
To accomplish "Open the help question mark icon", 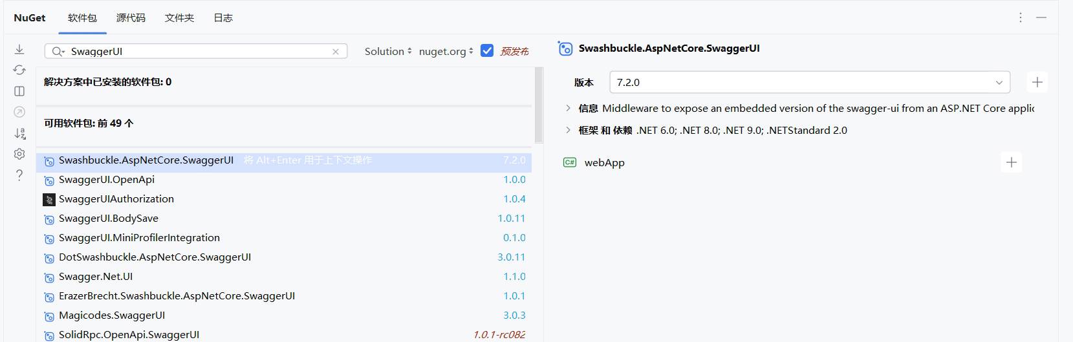I will click(x=19, y=175).
